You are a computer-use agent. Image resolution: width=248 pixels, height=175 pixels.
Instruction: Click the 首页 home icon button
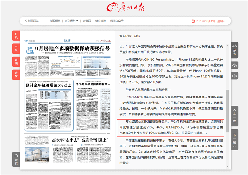[x=16, y=160]
